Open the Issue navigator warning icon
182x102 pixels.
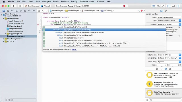[16, 11]
